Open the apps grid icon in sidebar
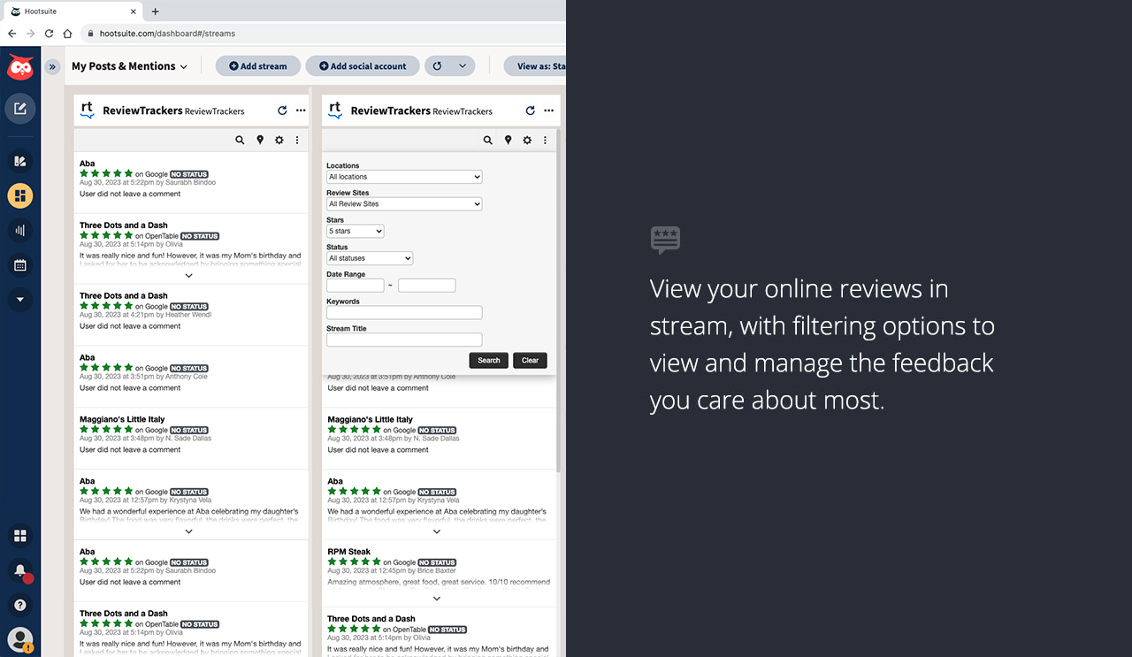Image resolution: width=1132 pixels, height=657 pixels. (19, 536)
